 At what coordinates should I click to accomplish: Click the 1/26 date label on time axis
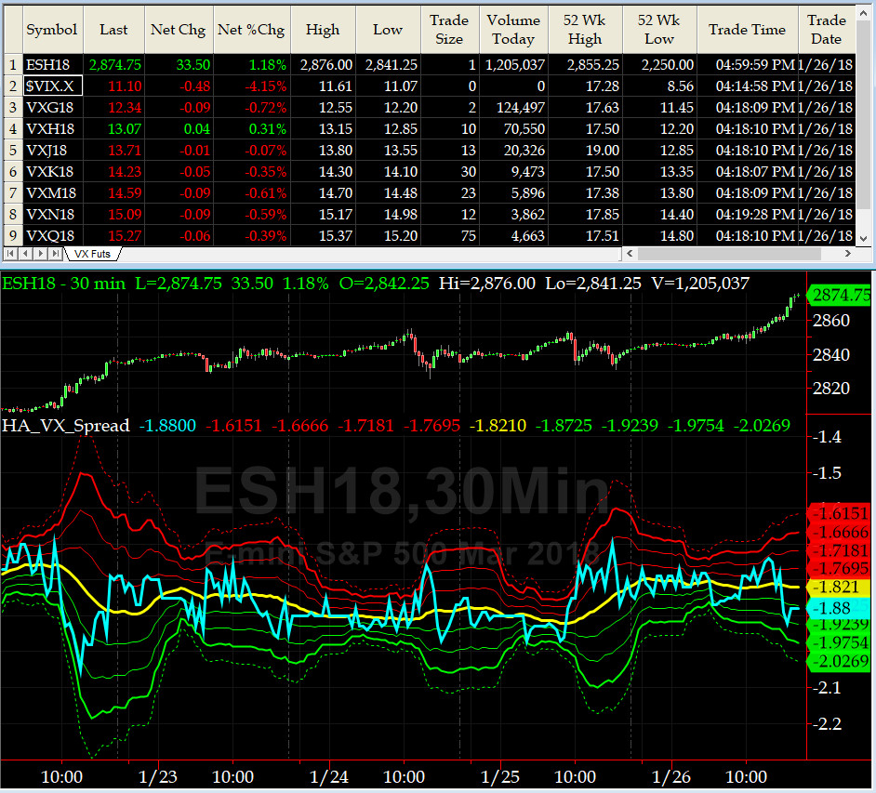671,777
